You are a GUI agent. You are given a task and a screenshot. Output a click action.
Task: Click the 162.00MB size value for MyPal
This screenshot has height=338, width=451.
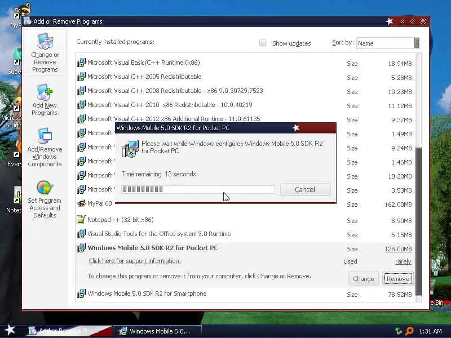pos(398,204)
